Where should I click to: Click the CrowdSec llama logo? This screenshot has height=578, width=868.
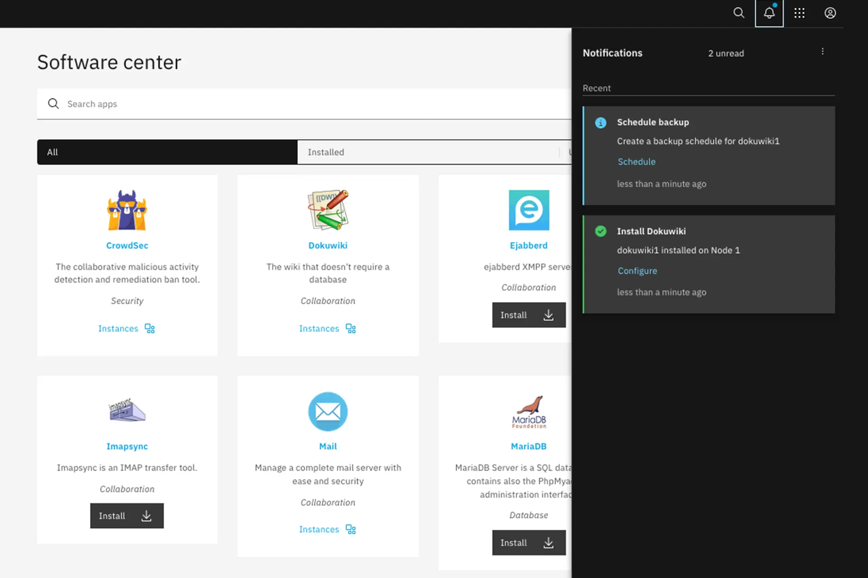click(127, 210)
